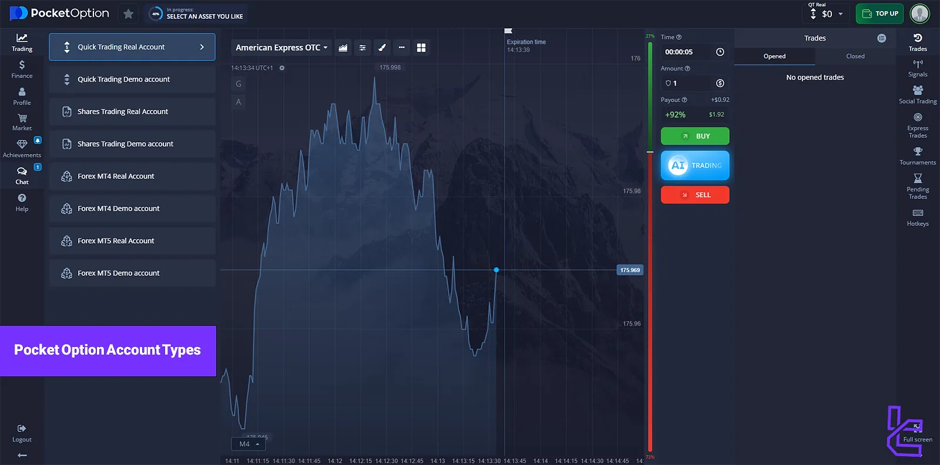The width and height of the screenshot is (940, 465).
Task: Toggle Full screen mode
Action: 918,433
